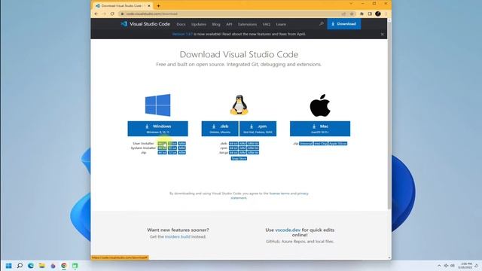
Task: Select Linux .deb 64 bit
Action: (233, 144)
